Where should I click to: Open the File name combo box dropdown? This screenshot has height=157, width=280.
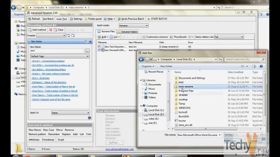click(220, 135)
